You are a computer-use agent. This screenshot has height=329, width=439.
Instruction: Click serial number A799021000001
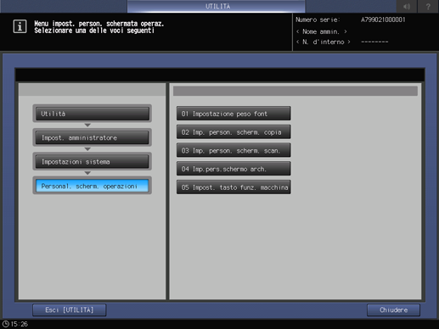pyautogui.click(x=383, y=20)
